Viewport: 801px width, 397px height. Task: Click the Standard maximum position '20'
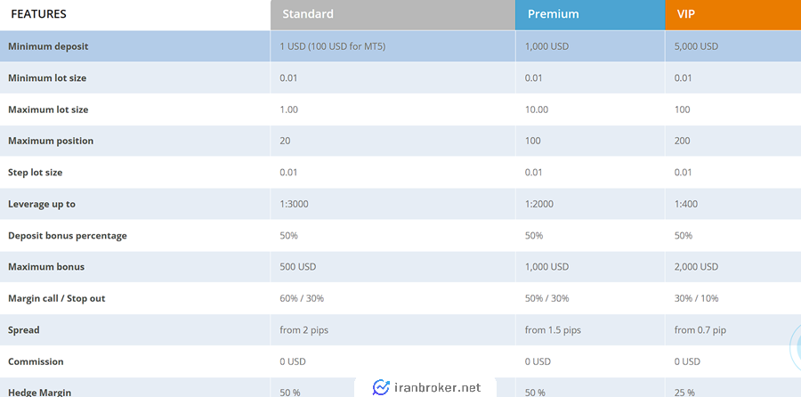pos(285,141)
